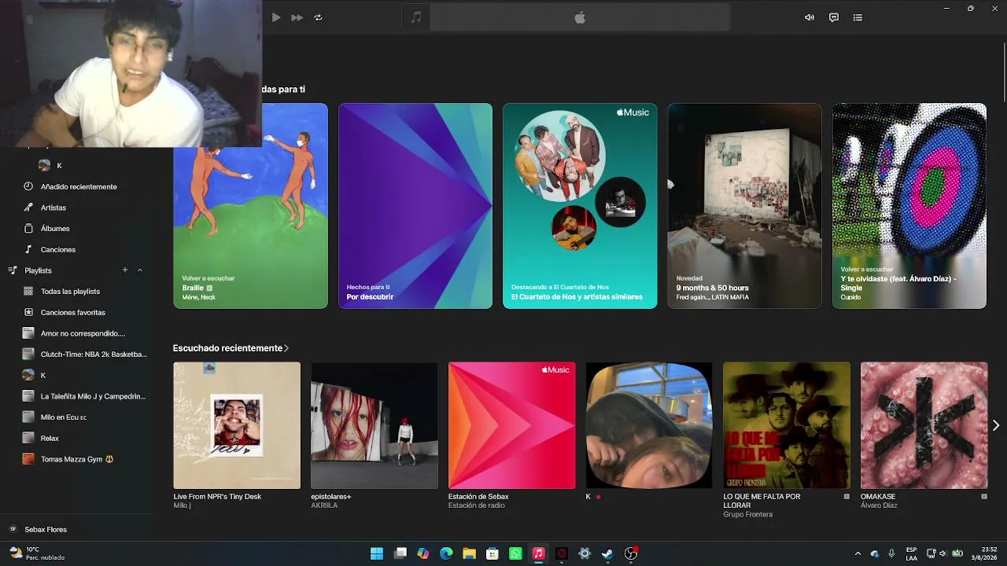Launch Copilot from the taskbar
1007x566 pixels.
pyautogui.click(x=423, y=553)
